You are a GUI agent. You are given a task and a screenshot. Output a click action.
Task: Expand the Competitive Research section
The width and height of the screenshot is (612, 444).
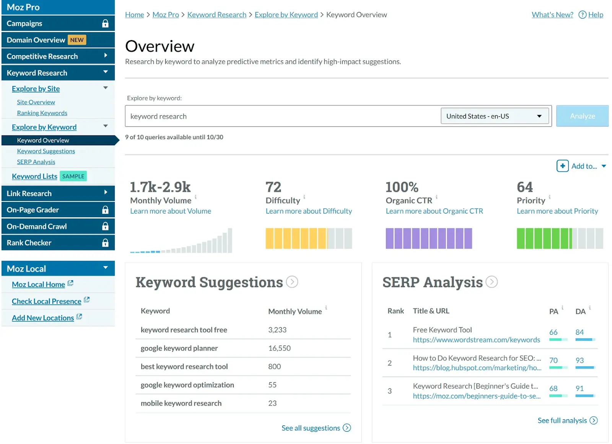coord(106,56)
